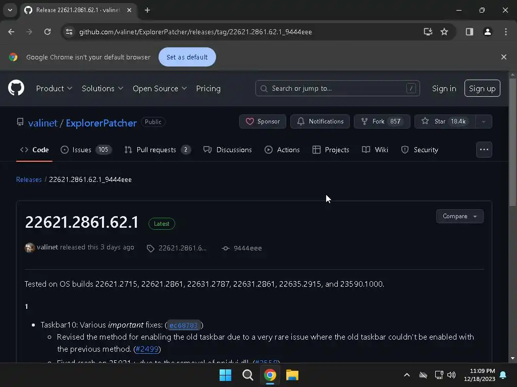Click Sign in link
Screen dimensions: 517x387
click(444, 89)
